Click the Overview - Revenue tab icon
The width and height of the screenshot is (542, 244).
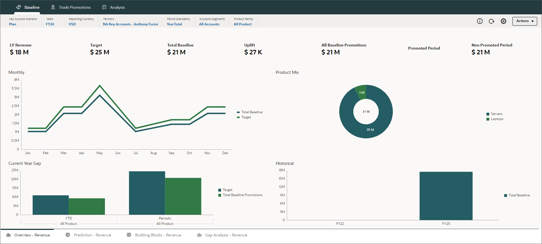click(8, 235)
